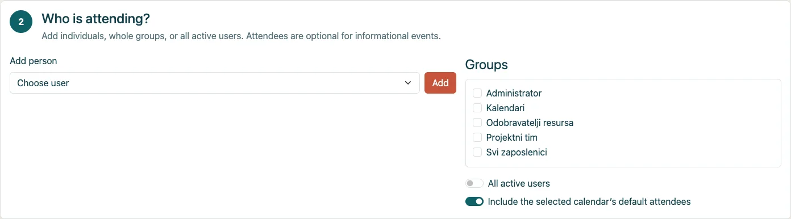
Task: Click the Odobravatelji resursa label text
Action: [530, 123]
